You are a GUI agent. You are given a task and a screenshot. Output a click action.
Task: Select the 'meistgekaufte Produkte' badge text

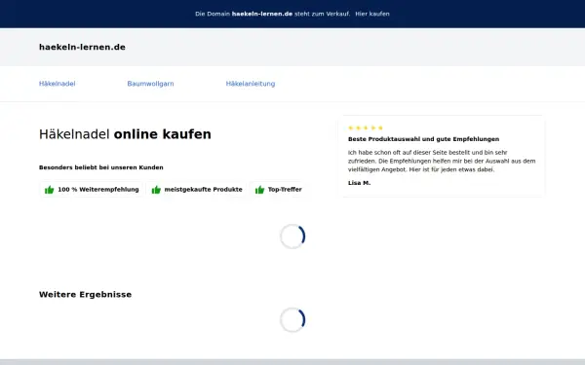pyautogui.click(x=204, y=190)
